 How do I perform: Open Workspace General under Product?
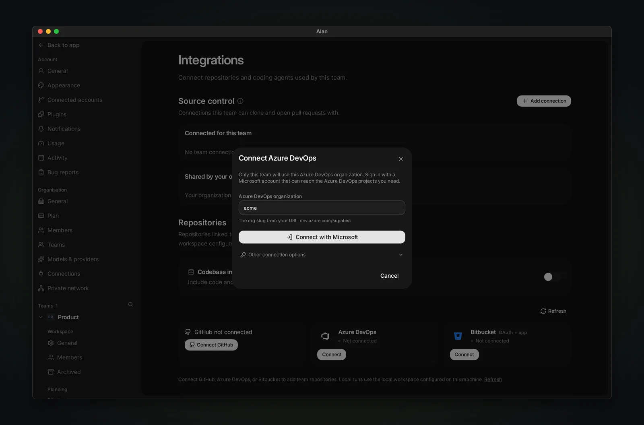[x=62, y=343]
